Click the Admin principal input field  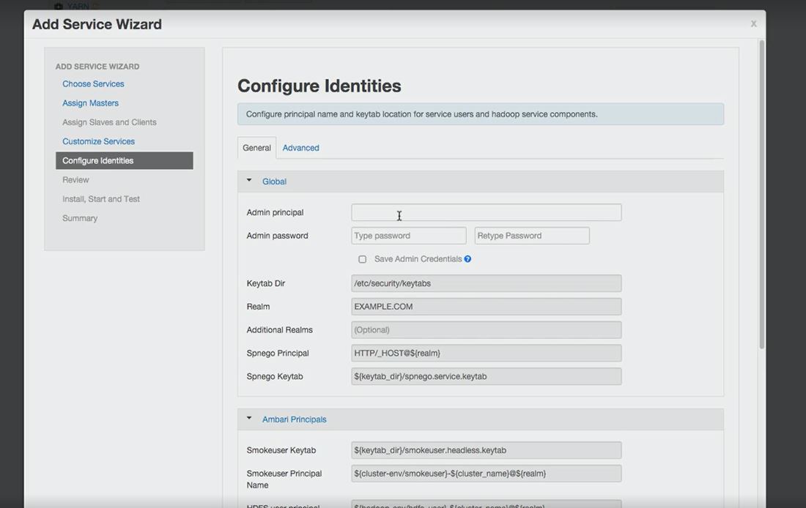click(485, 212)
